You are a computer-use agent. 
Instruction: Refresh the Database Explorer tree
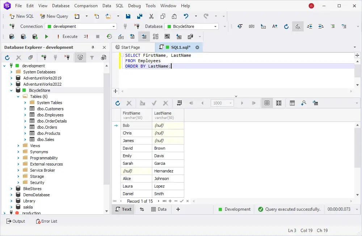tap(7, 57)
